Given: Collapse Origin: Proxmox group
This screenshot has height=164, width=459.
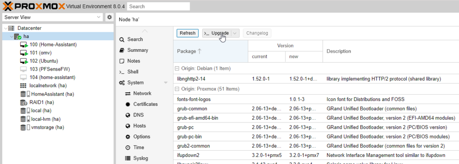Looking at the screenshot, I should (x=177, y=88).
